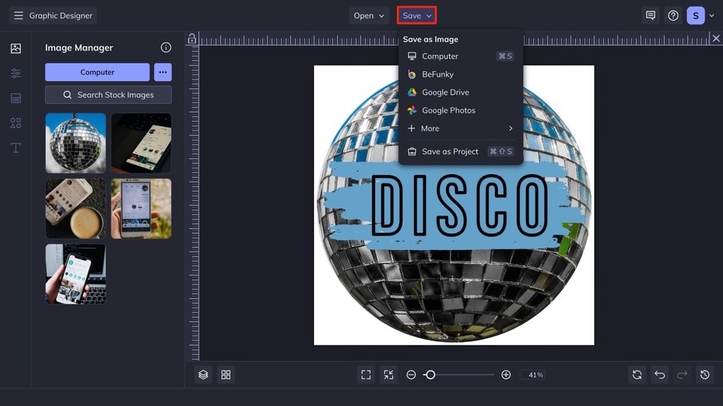Viewport: 723px width, 406px height.
Task: Select the dark phone on keyboard thumbnail
Action: pyautogui.click(x=141, y=143)
